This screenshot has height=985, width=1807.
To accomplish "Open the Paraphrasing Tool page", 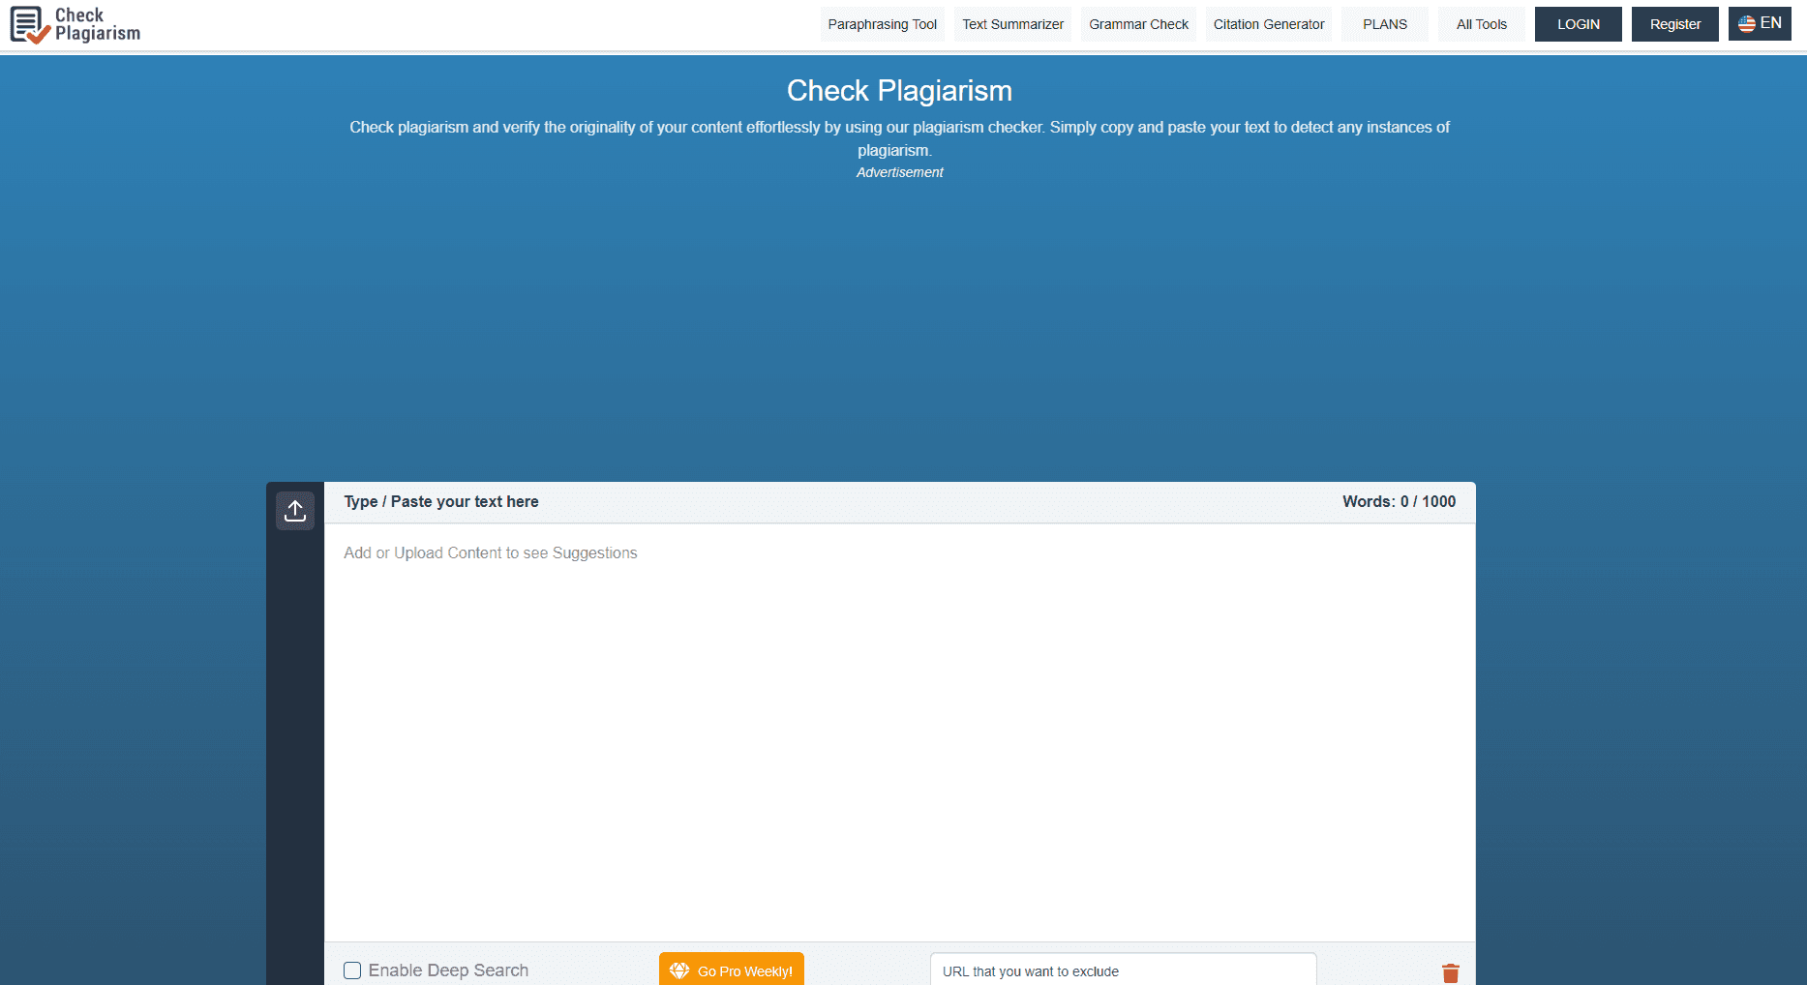I will pyautogui.click(x=882, y=24).
